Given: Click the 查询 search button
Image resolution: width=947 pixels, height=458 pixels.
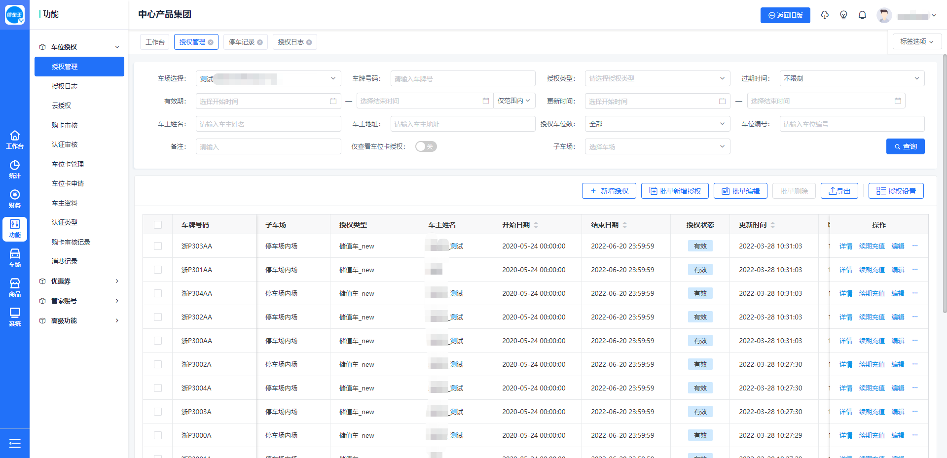Looking at the screenshot, I should (x=905, y=146).
